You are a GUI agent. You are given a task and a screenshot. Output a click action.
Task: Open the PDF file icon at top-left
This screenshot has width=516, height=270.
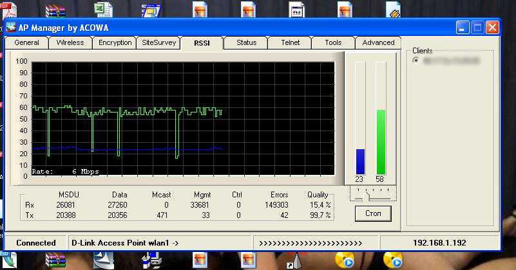point(5,6)
